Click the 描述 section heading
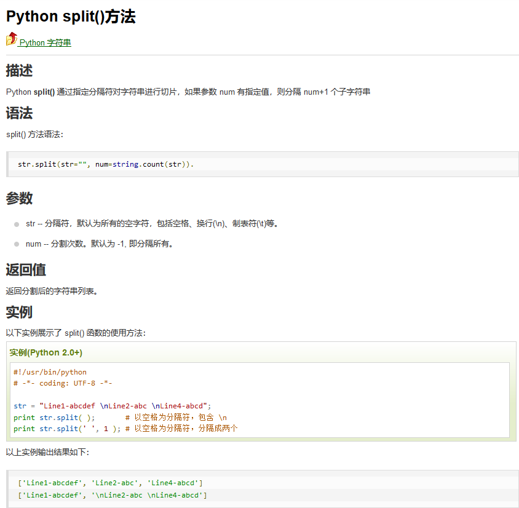This screenshot has width=519, height=508. 19,71
